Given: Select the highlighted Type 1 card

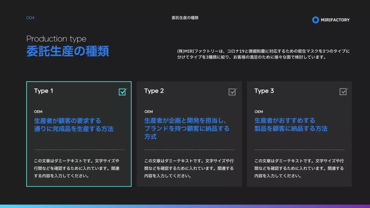Looking at the screenshot, I should pos(79,134).
